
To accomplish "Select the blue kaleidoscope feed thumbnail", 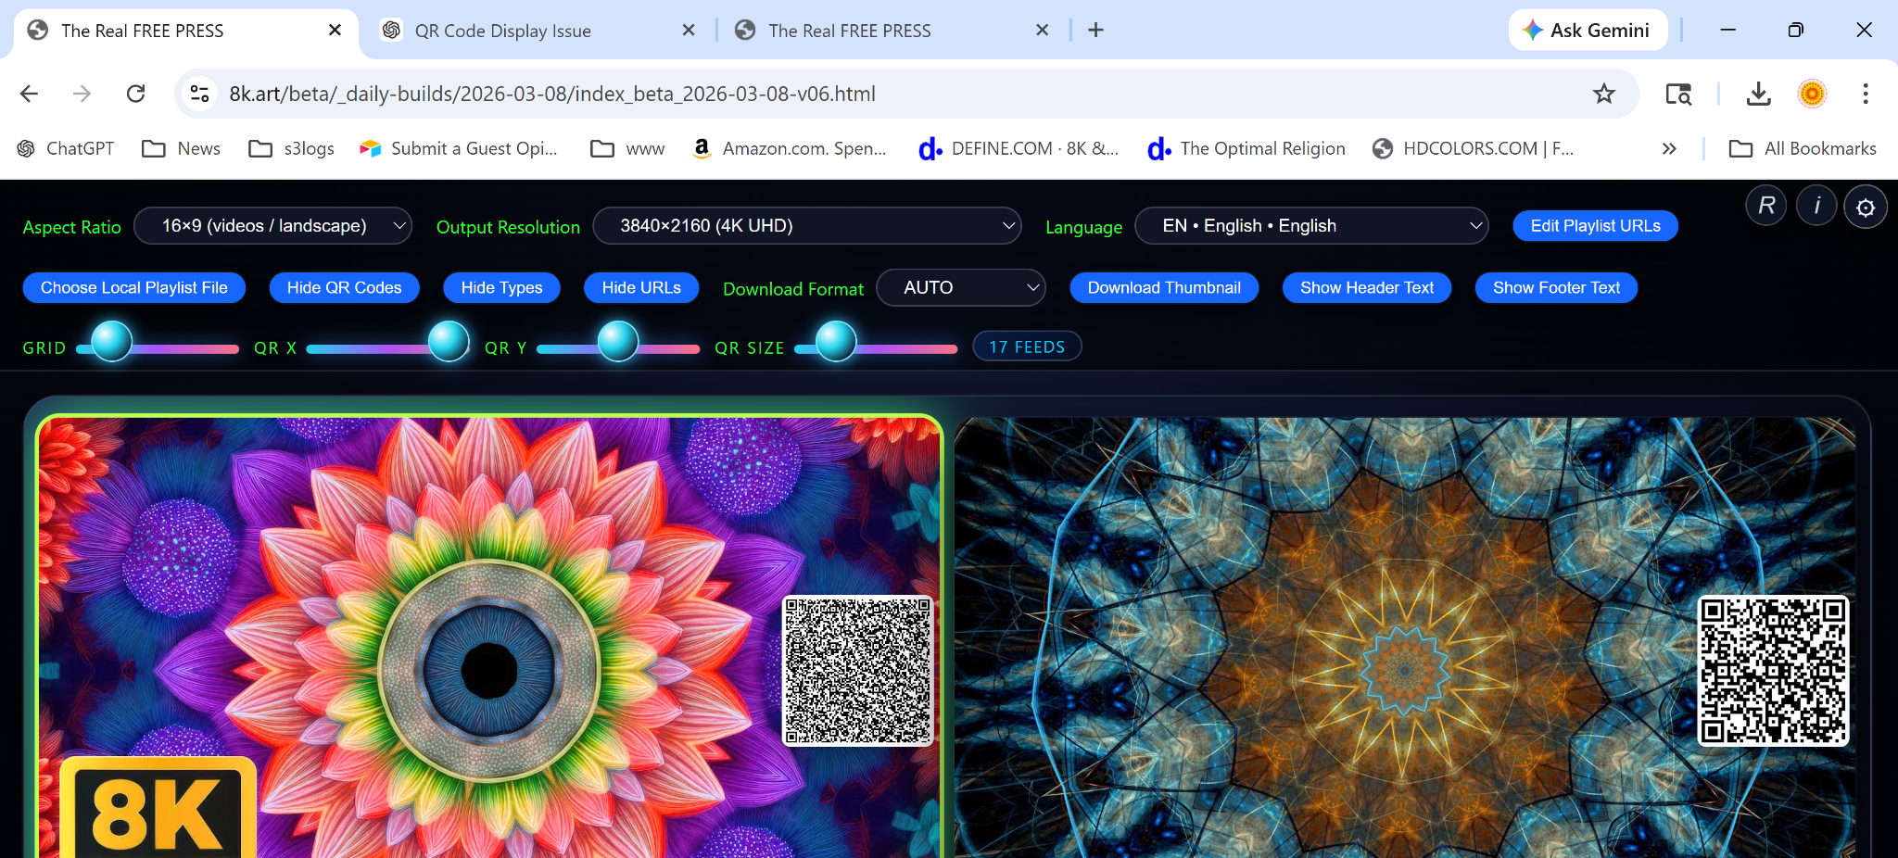I will click(1405, 637).
